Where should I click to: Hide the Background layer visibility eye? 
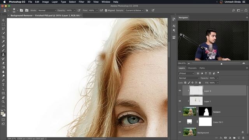coord(180,132)
